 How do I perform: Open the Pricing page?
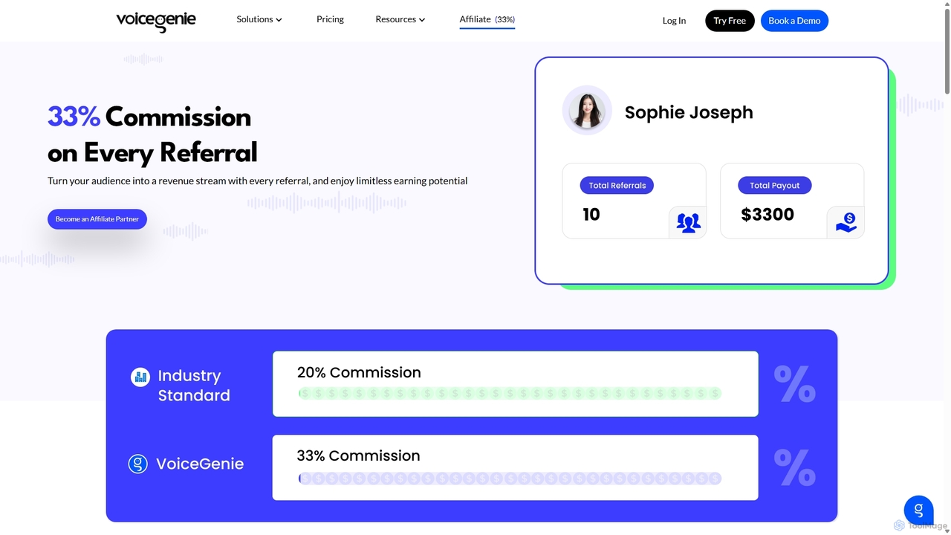pyautogui.click(x=330, y=19)
